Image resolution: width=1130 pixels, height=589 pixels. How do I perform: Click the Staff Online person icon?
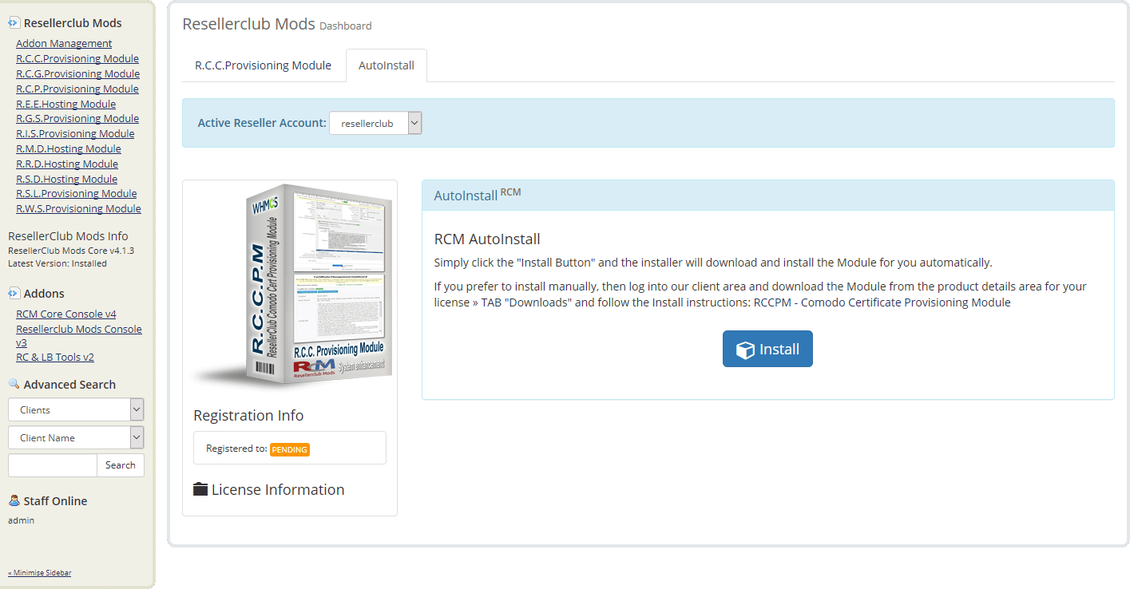coord(14,500)
